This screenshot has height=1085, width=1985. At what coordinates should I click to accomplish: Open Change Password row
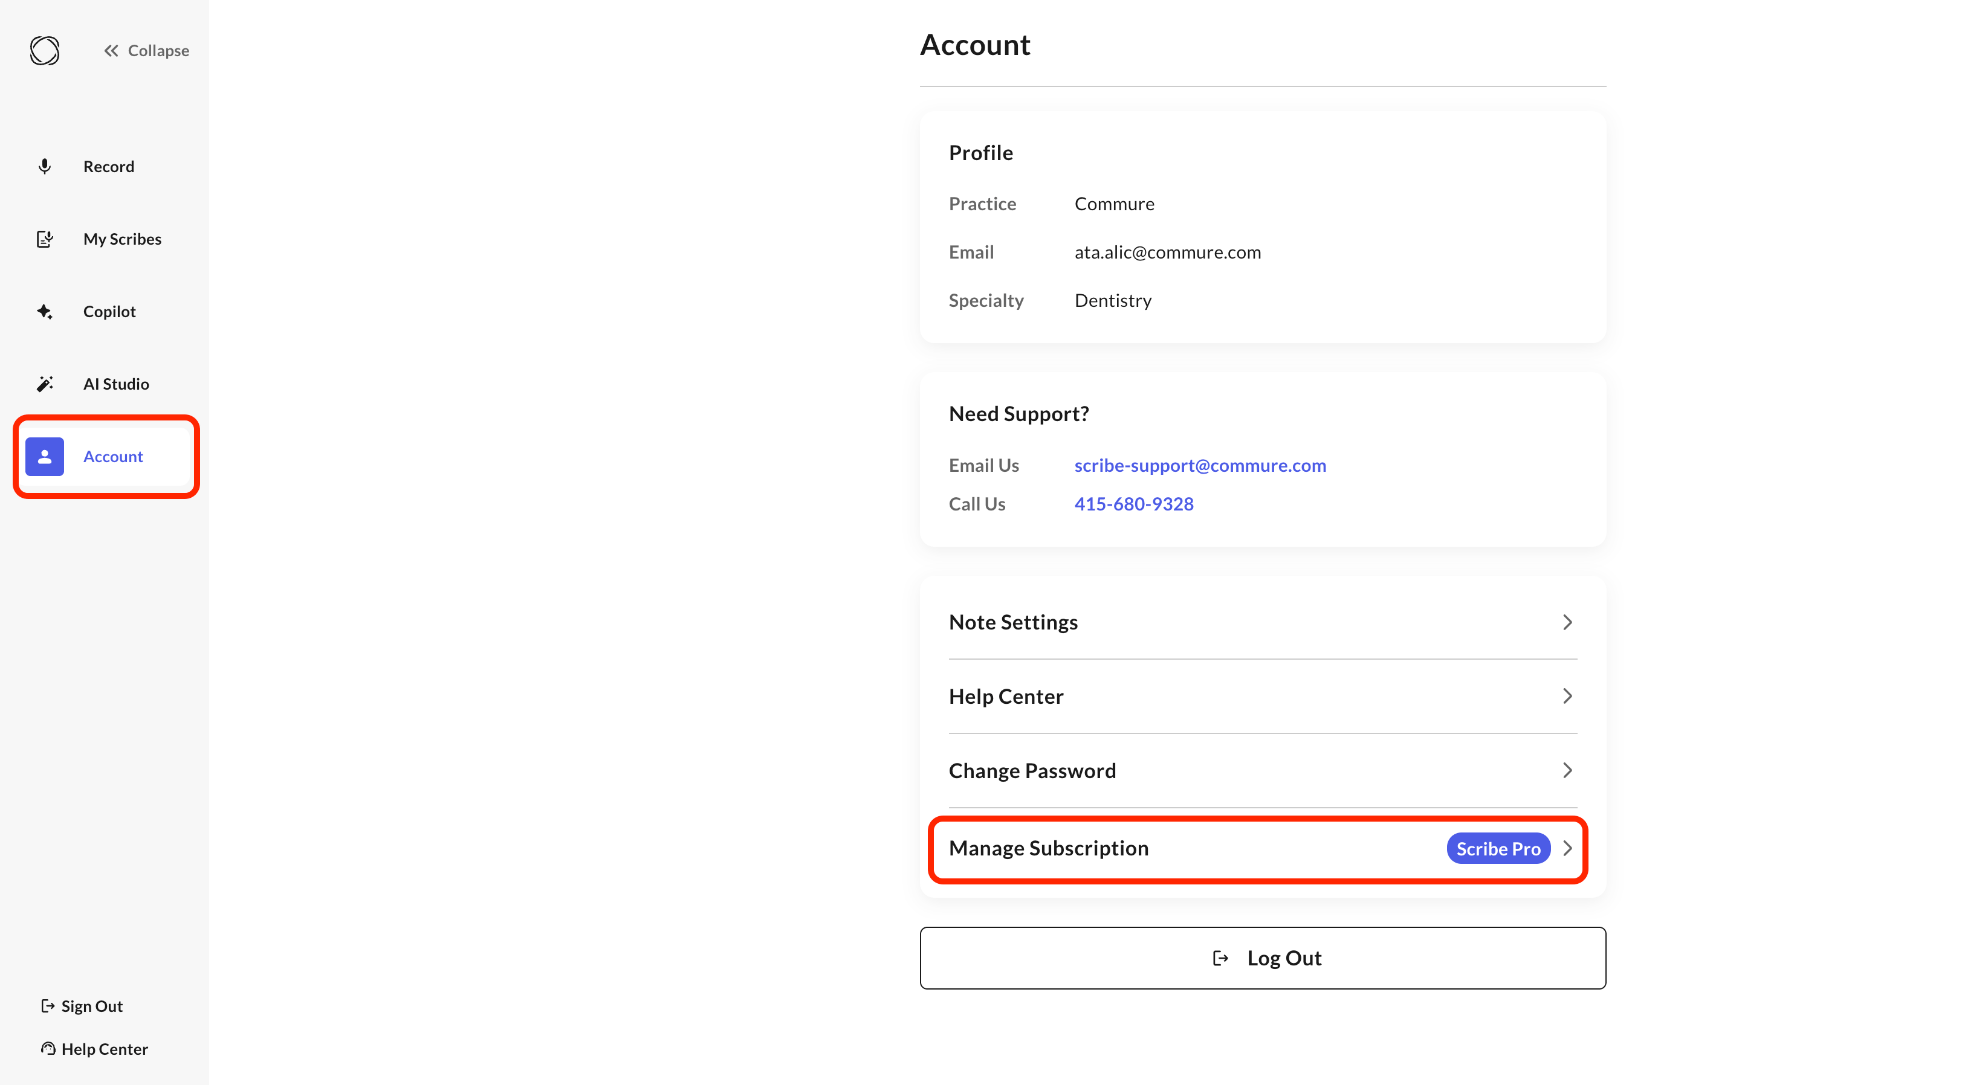[x=1262, y=771]
